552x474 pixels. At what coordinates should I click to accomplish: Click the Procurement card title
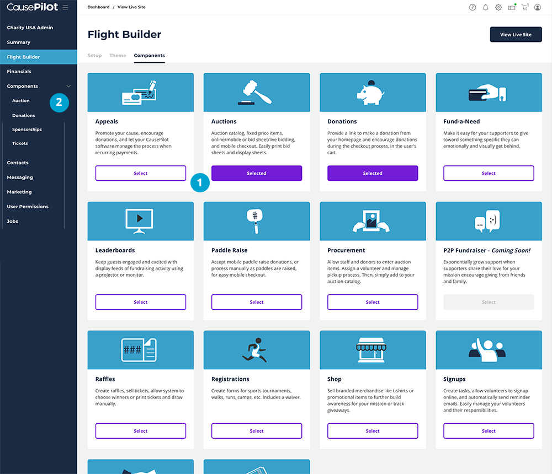point(346,250)
